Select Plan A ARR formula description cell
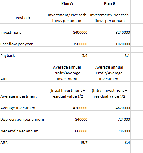The height and width of the screenshot is (153, 143). point(67,73)
